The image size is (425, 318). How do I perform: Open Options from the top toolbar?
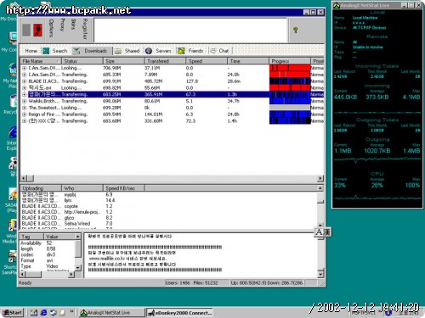[x=51, y=28]
